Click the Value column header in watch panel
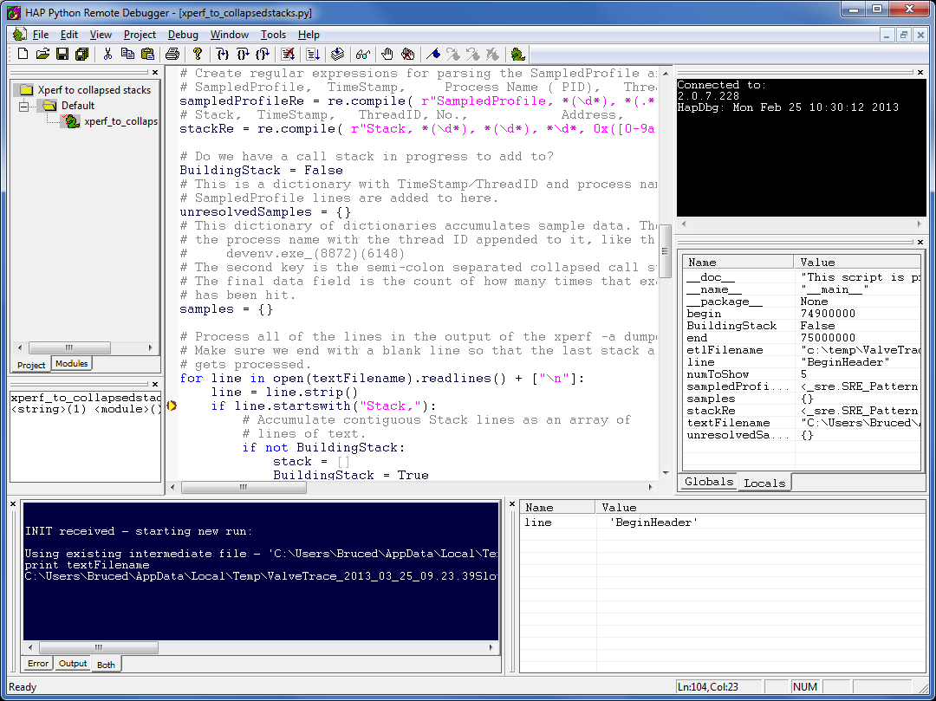Viewport: 936px width, 701px height. click(x=760, y=508)
